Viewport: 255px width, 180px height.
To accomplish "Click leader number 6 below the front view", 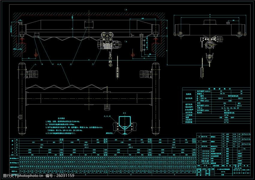I will [70, 64].
